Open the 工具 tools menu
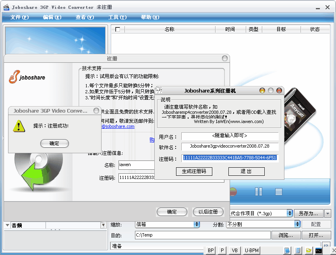The width and height of the screenshot is (336, 255). [117, 17]
